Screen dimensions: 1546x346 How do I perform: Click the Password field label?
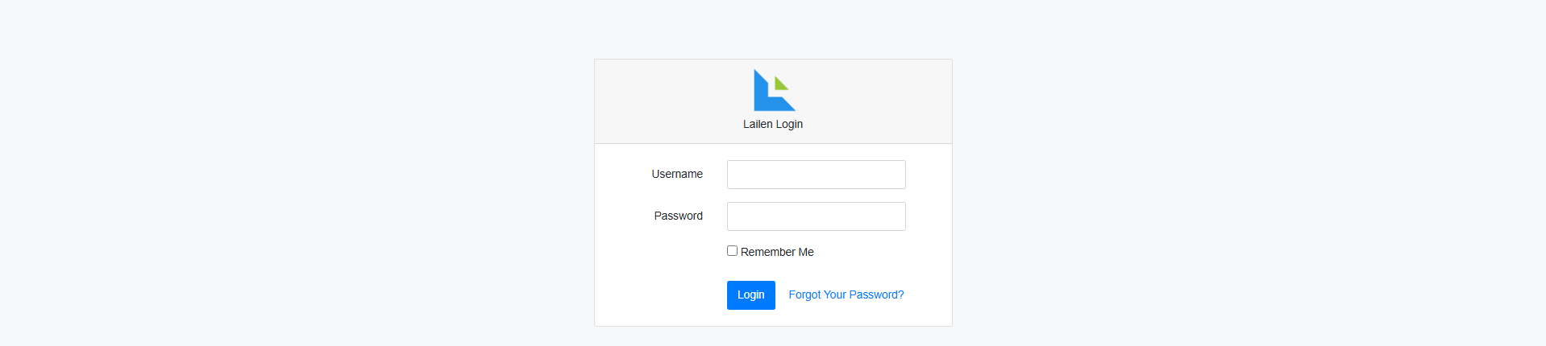(678, 216)
